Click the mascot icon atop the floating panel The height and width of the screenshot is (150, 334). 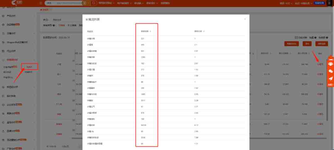(330, 58)
